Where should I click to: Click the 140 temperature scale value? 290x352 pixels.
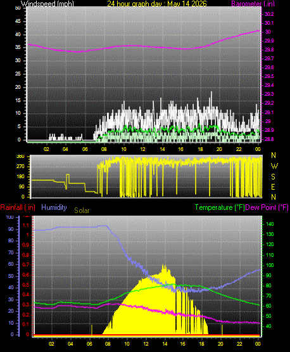[x=270, y=224]
